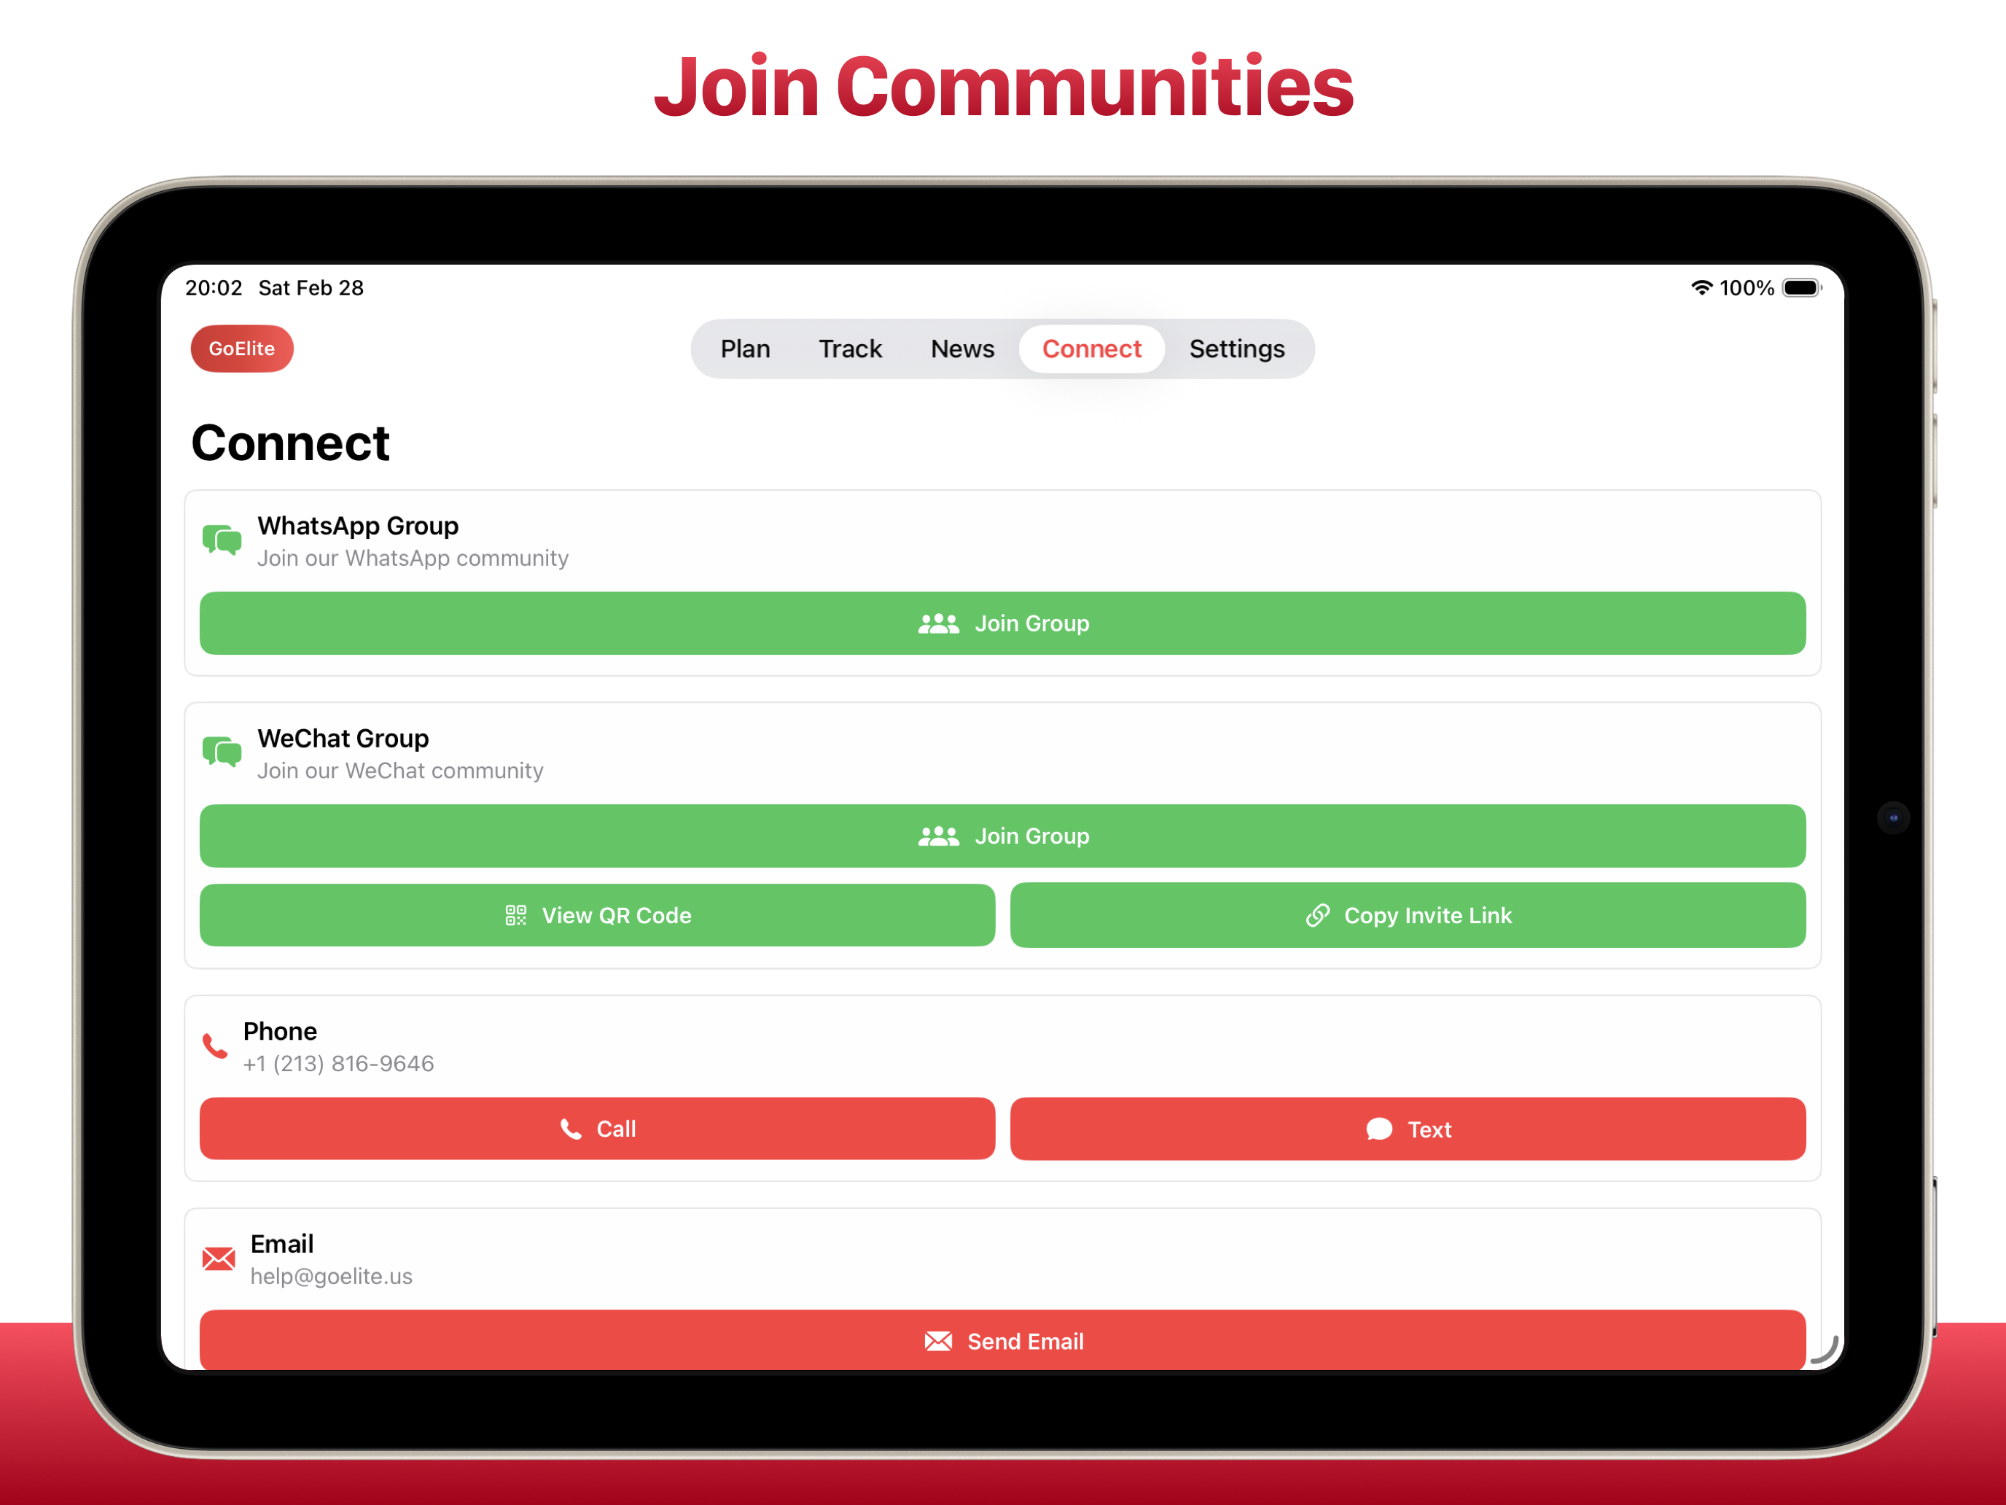Click the Connect page heading
The height and width of the screenshot is (1505, 2006).
290,443
